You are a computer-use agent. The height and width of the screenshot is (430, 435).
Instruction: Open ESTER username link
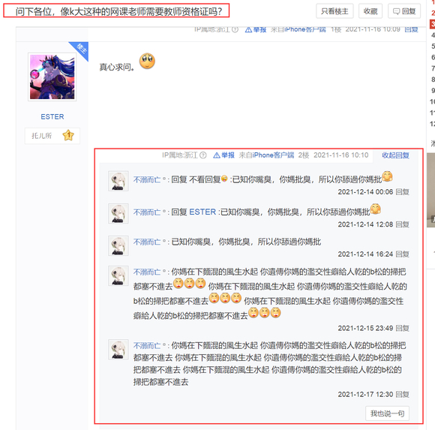[52, 116]
